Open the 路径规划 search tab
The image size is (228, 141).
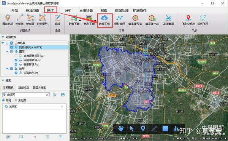click(x=24, y=88)
